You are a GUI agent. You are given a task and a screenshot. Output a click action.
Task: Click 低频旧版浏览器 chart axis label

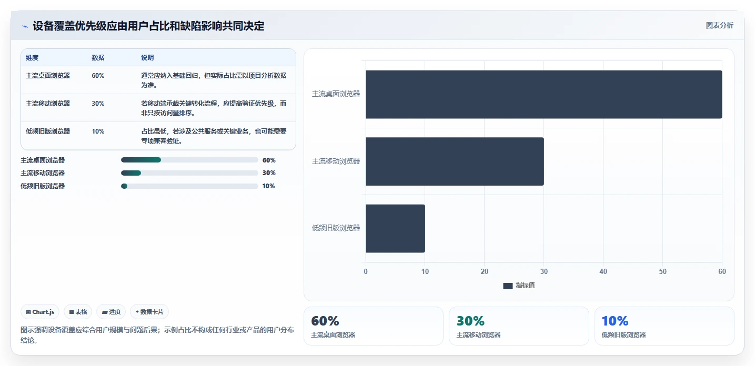point(336,228)
